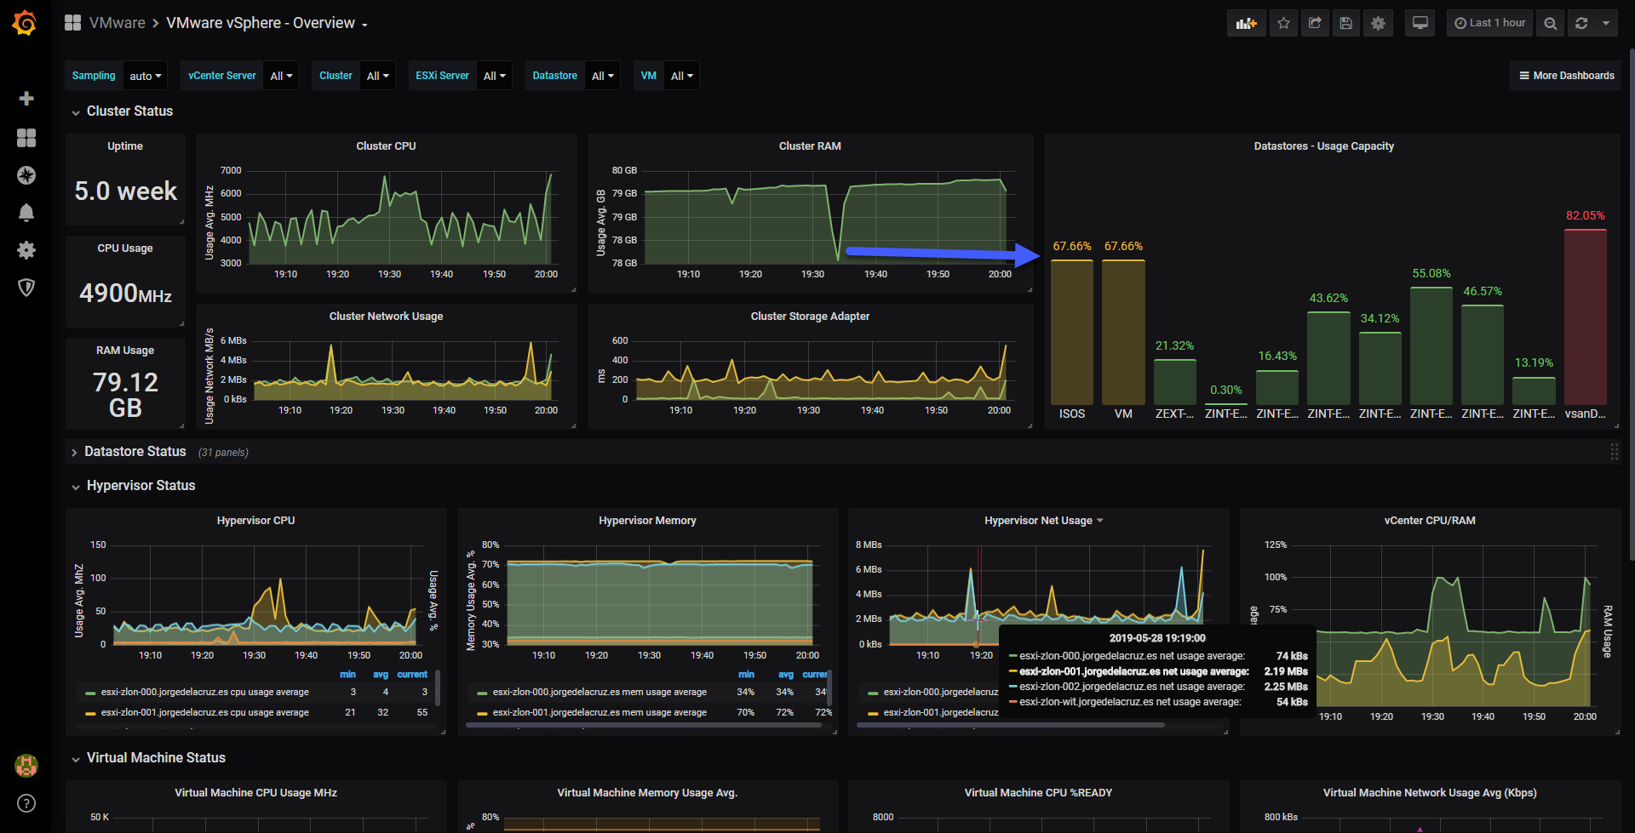Open the Server Admin shield icon

click(x=26, y=288)
